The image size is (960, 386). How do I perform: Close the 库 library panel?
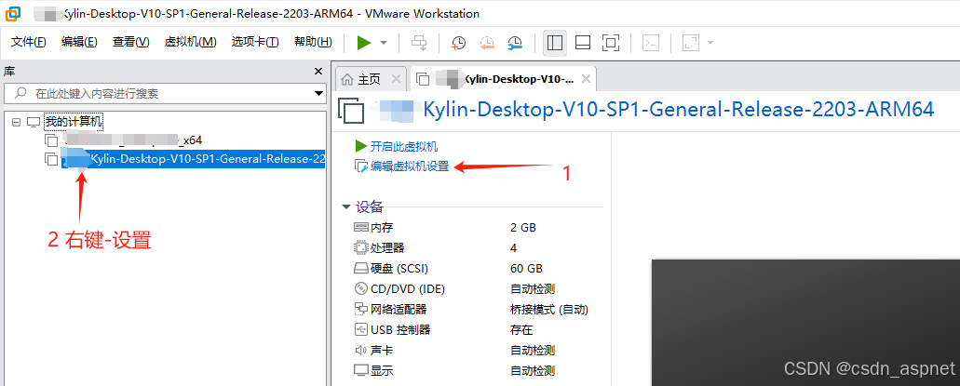318,72
